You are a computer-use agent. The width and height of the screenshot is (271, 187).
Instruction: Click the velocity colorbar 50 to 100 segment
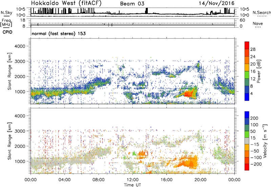tap(247, 128)
